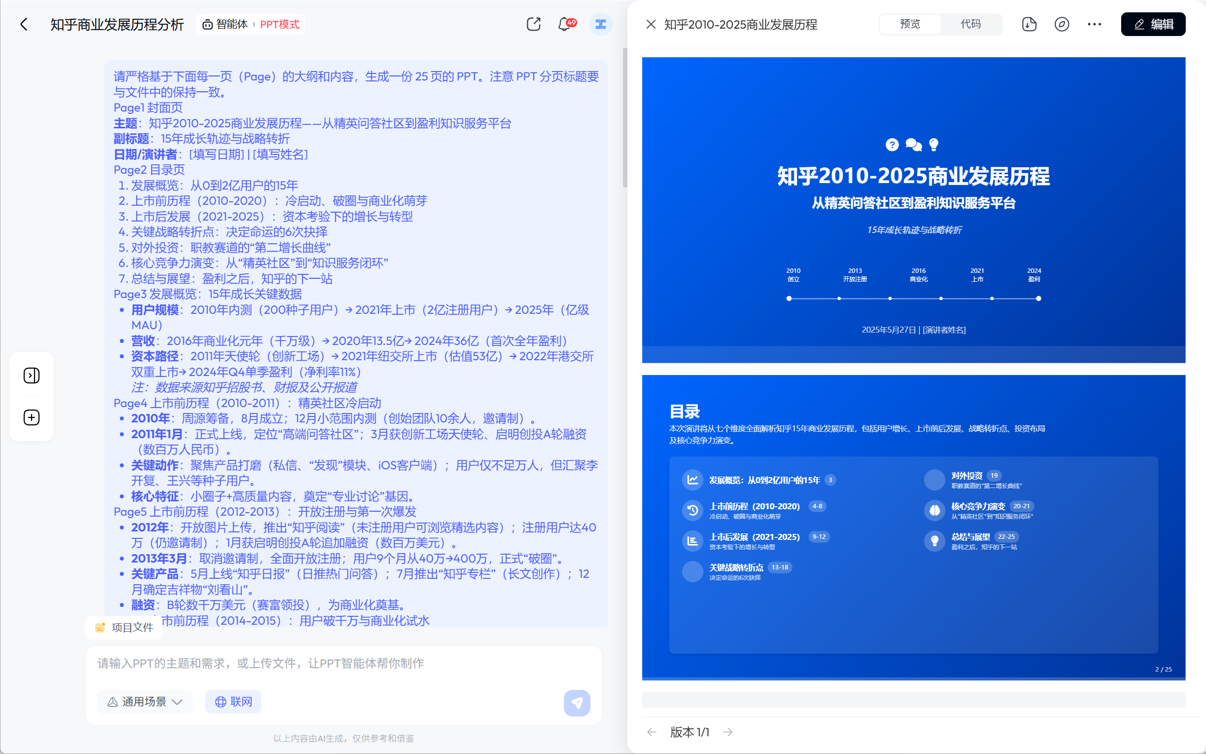Expand the sidebar using the left panel icon

32,376
